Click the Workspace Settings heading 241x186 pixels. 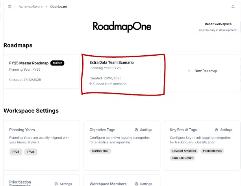31,111
